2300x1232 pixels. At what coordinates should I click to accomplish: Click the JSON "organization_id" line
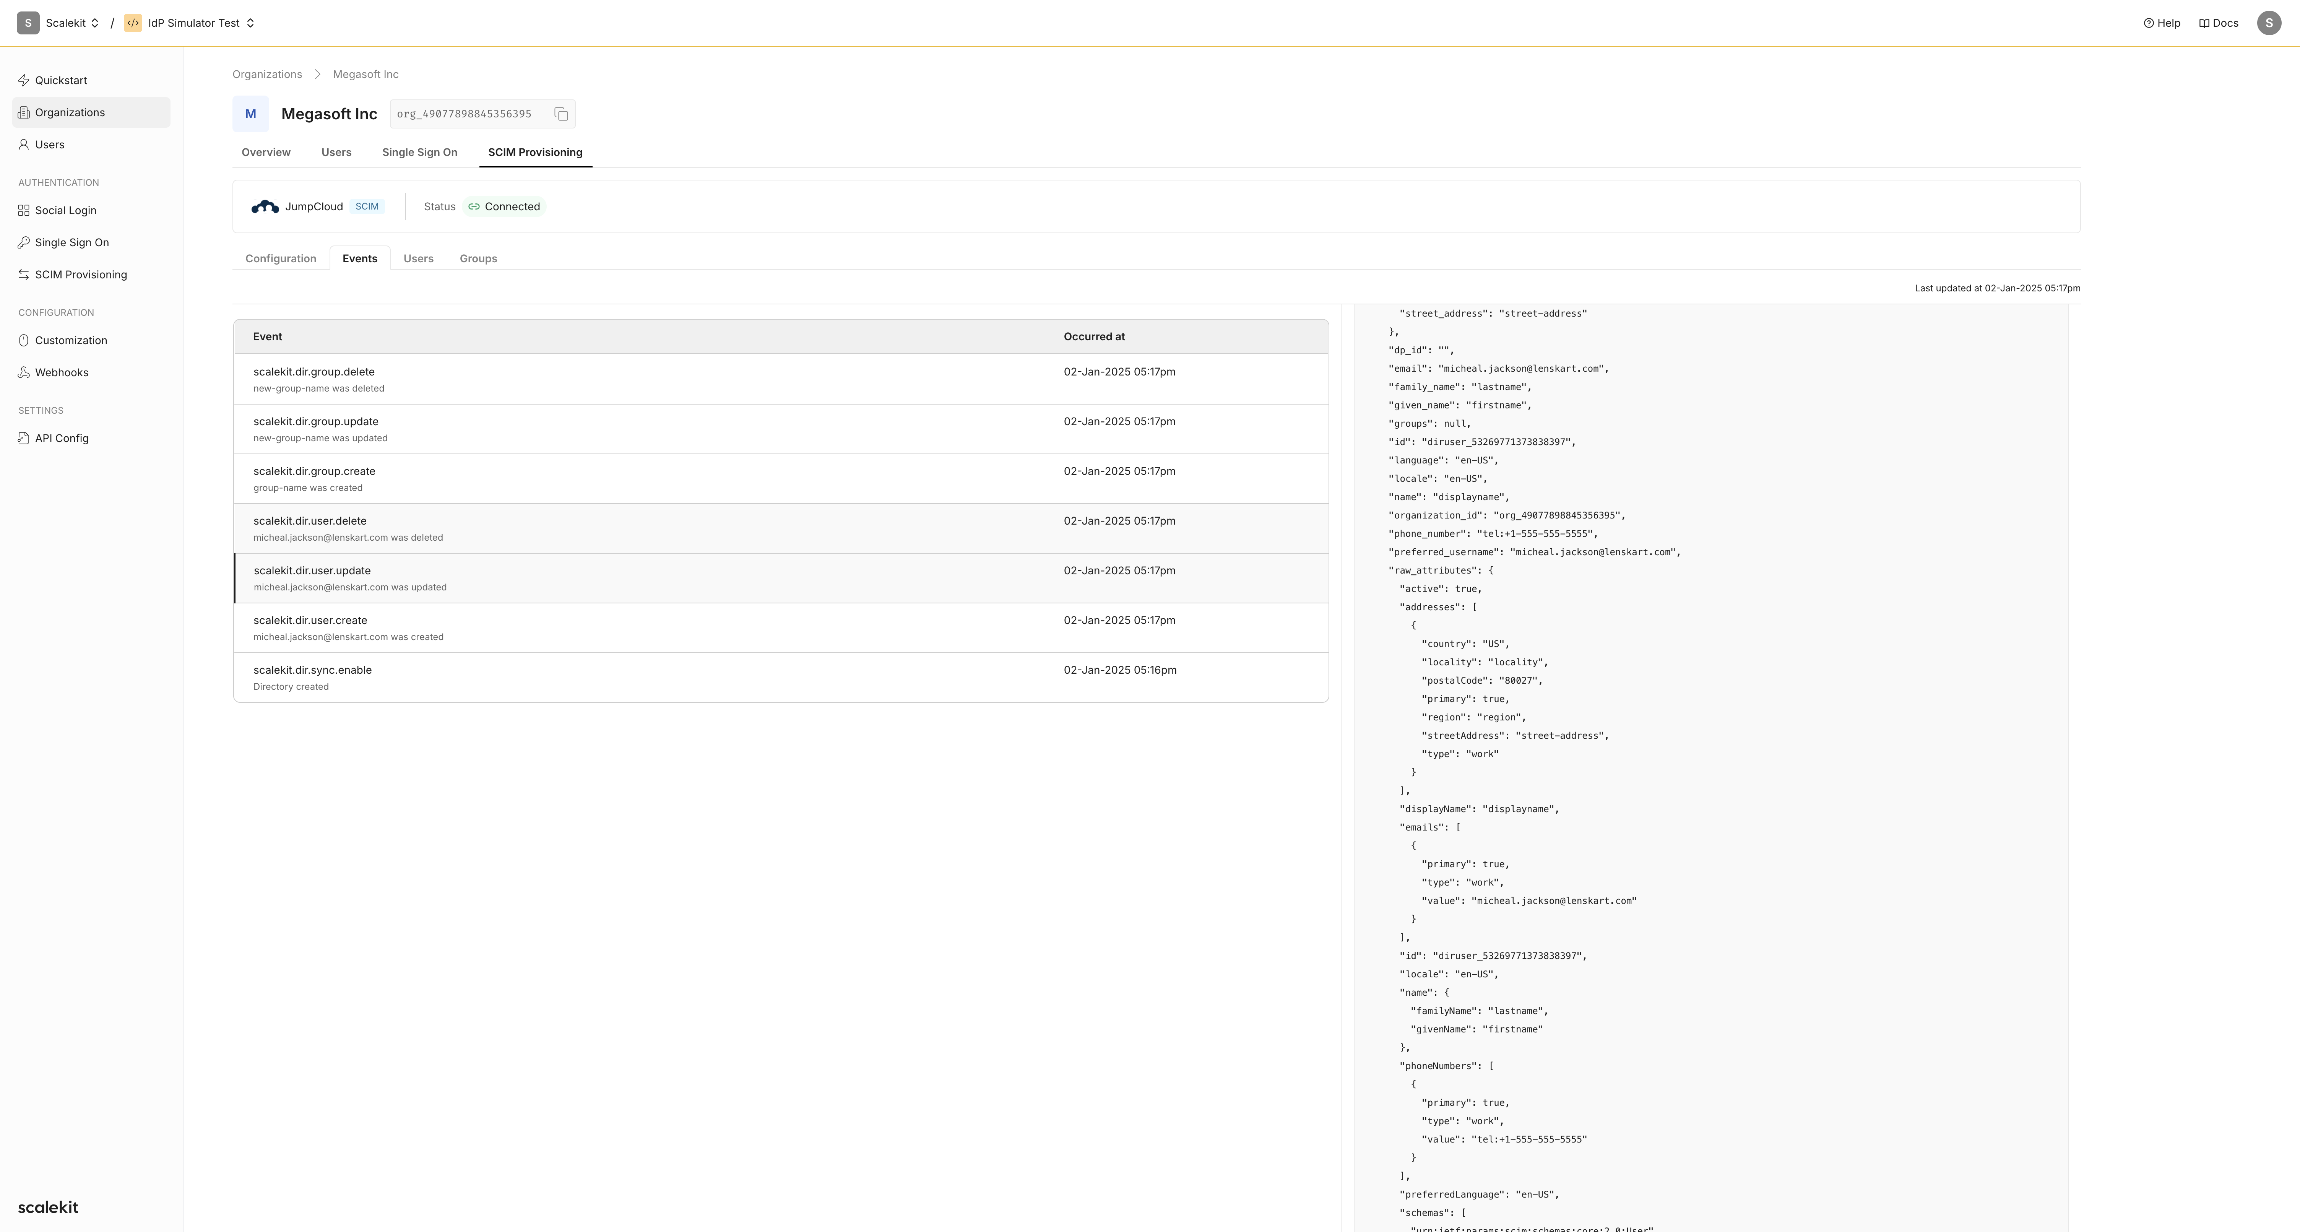pos(1506,516)
